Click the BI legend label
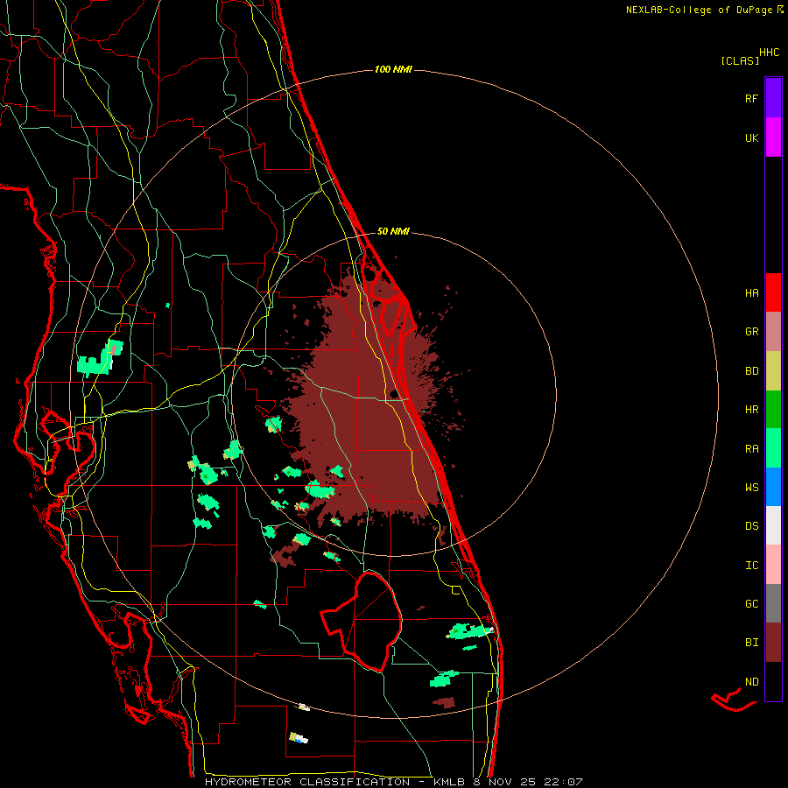Viewport: 788px width, 788px height. (751, 643)
